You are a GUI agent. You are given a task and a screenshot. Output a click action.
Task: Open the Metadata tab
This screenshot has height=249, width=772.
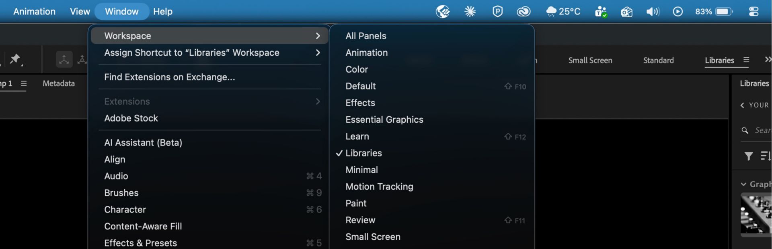(x=59, y=83)
